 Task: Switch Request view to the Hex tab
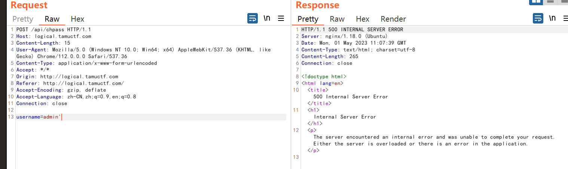click(x=77, y=19)
